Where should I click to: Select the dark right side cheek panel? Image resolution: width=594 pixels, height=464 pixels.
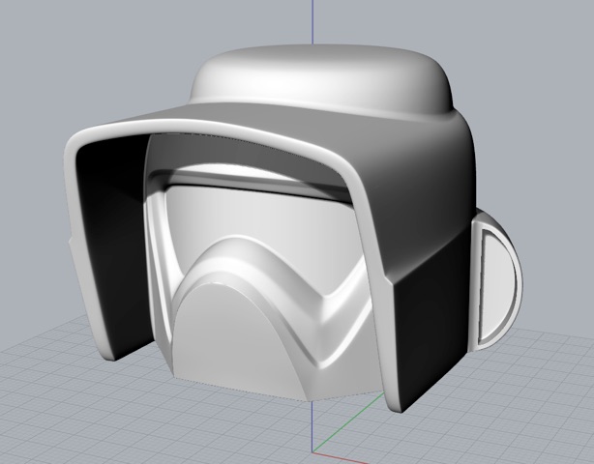tap(431, 318)
